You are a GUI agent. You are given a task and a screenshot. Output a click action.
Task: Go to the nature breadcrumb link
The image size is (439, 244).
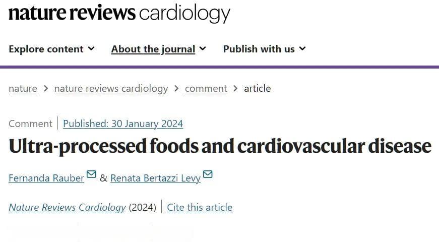click(x=23, y=89)
